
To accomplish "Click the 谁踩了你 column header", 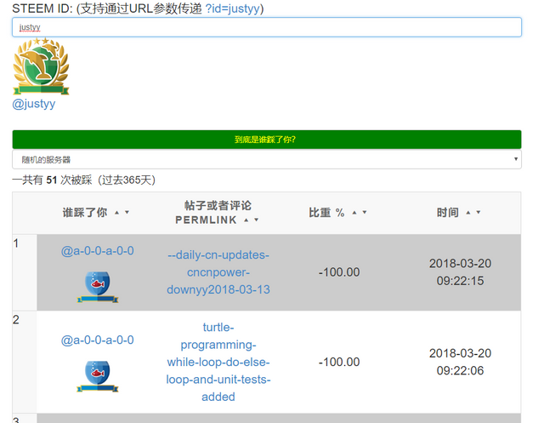I will pyautogui.click(x=85, y=212).
